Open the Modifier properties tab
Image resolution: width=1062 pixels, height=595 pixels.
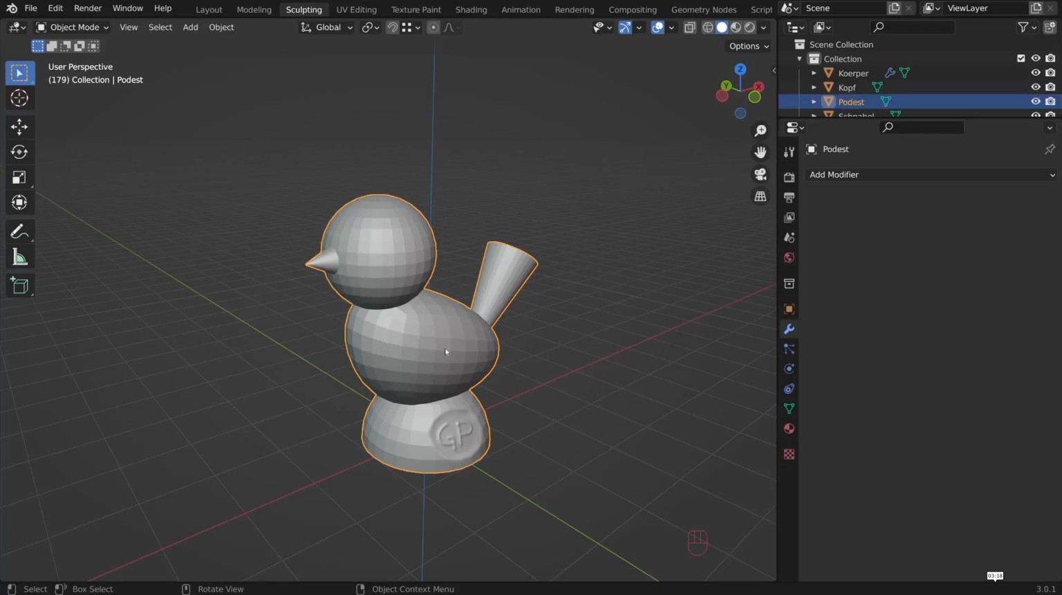coord(789,329)
